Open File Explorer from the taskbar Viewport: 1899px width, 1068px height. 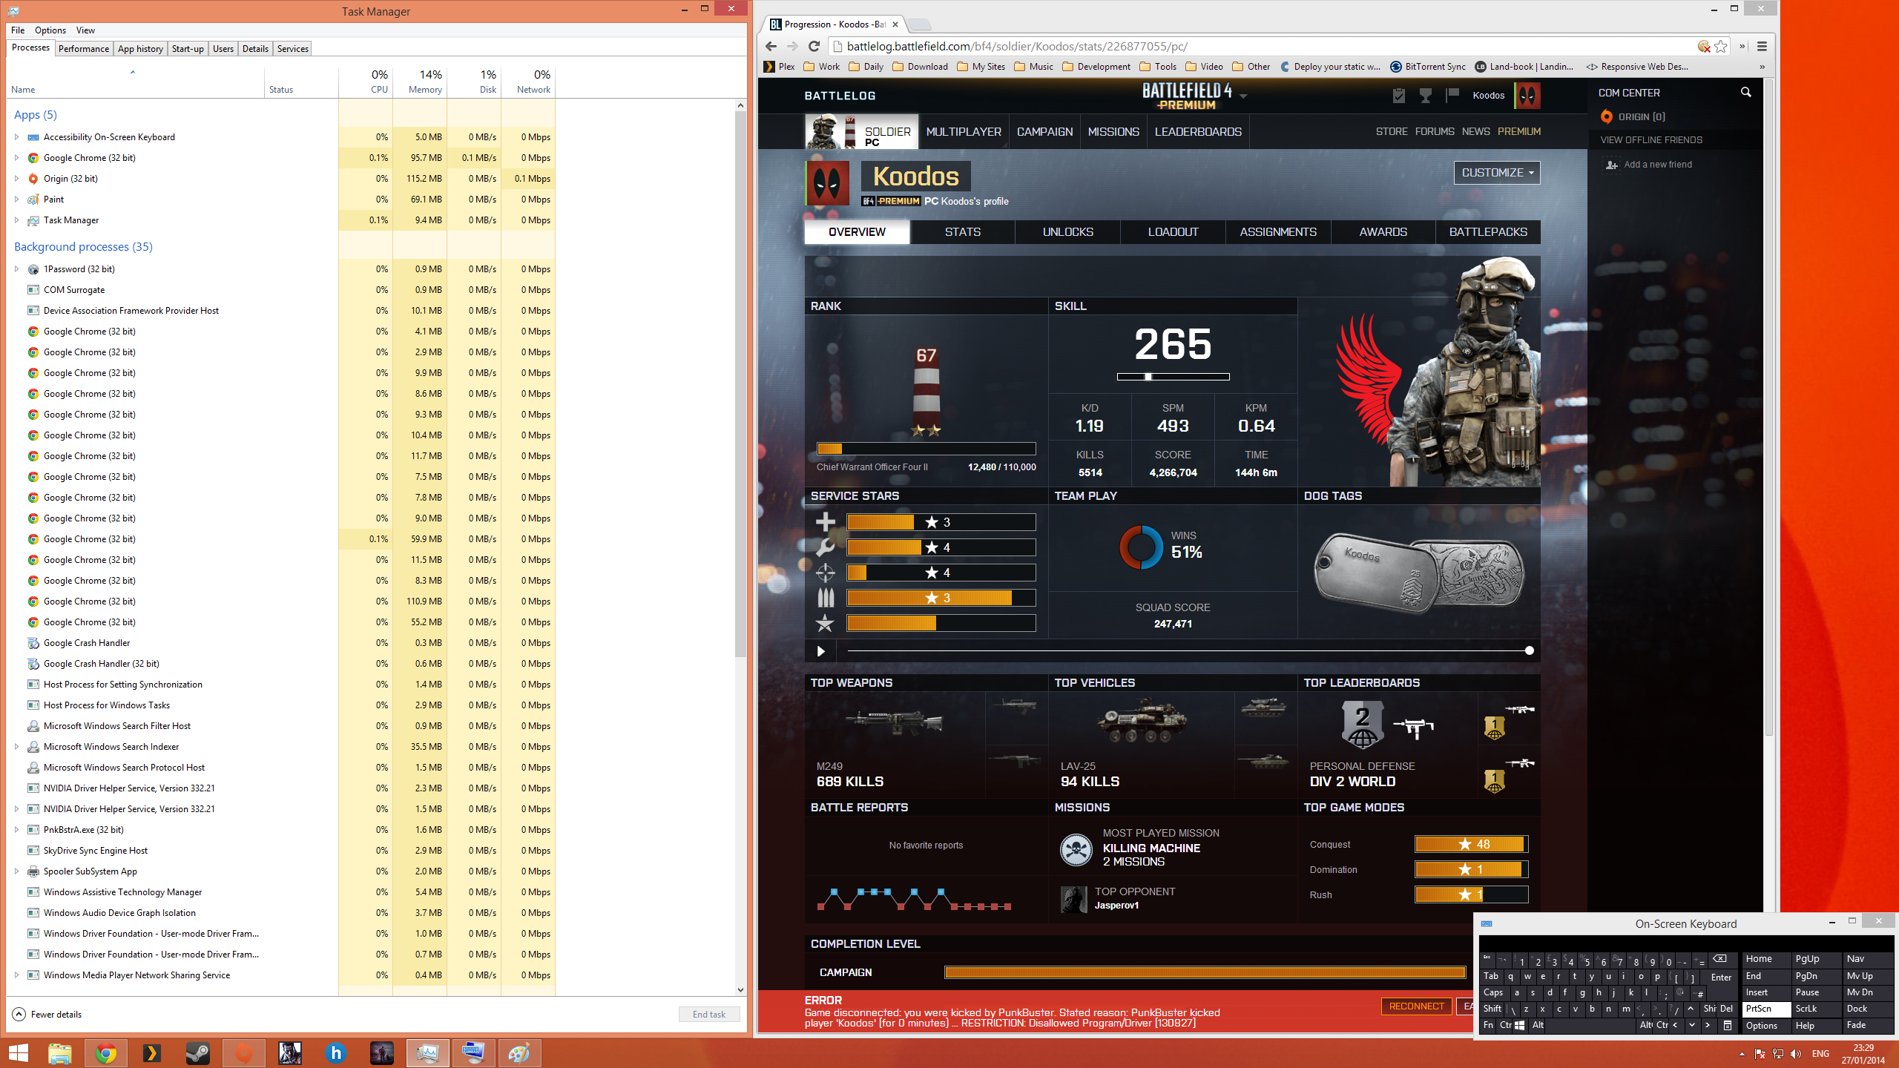click(x=59, y=1053)
